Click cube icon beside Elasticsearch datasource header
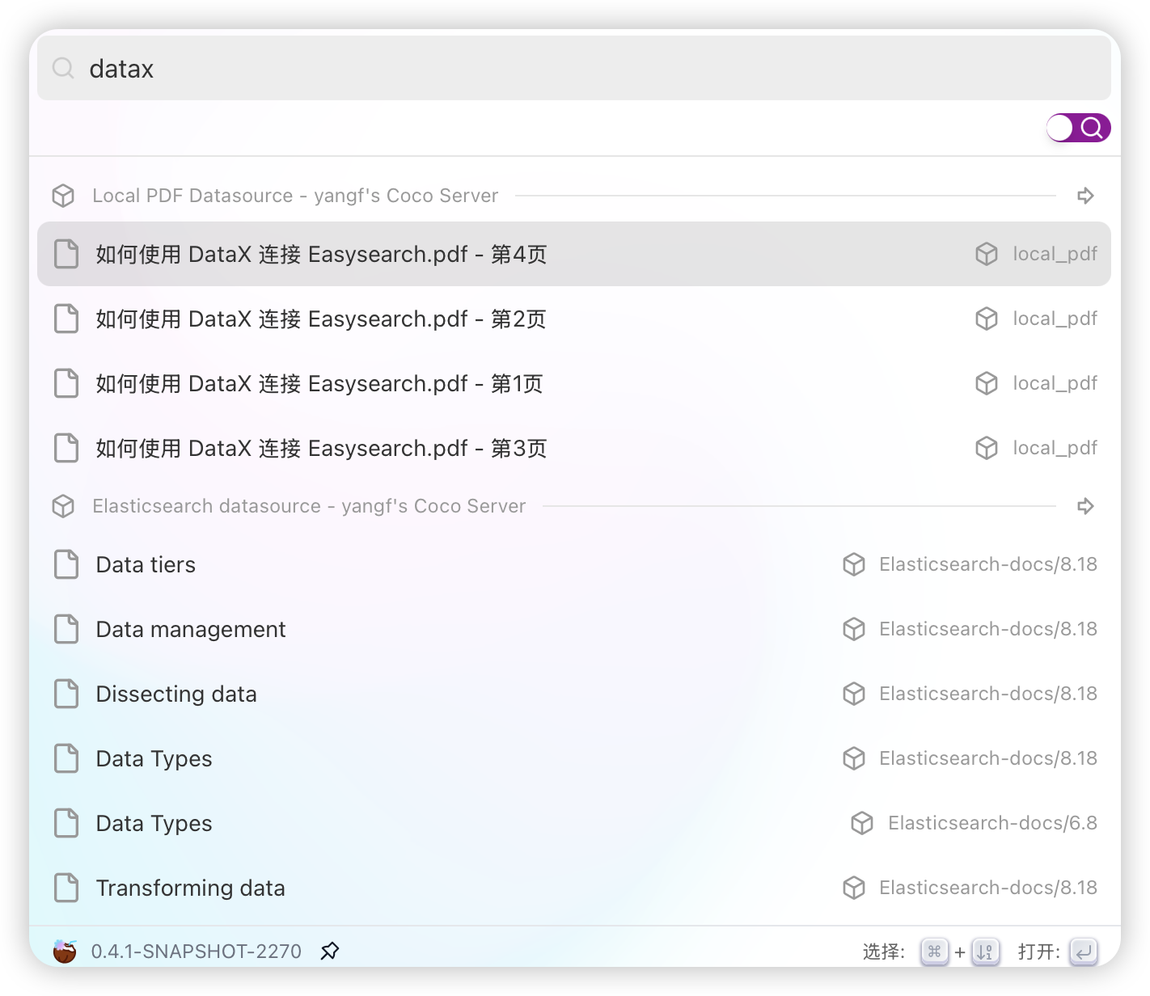This screenshot has width=1150, height=996. click(63, 506)
